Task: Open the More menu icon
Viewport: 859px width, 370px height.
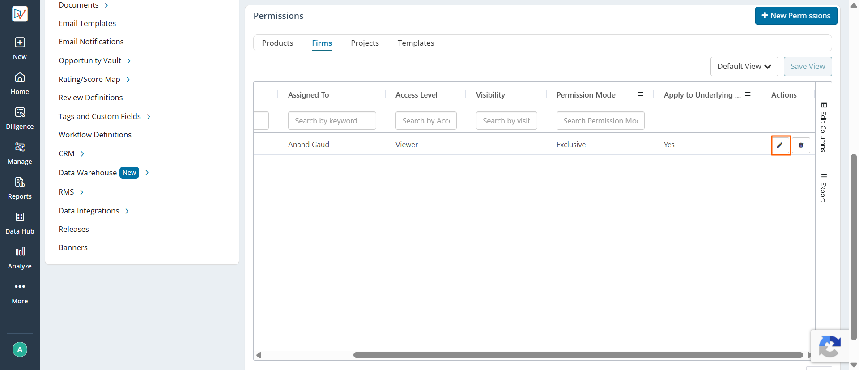Action: coord(20,286)
